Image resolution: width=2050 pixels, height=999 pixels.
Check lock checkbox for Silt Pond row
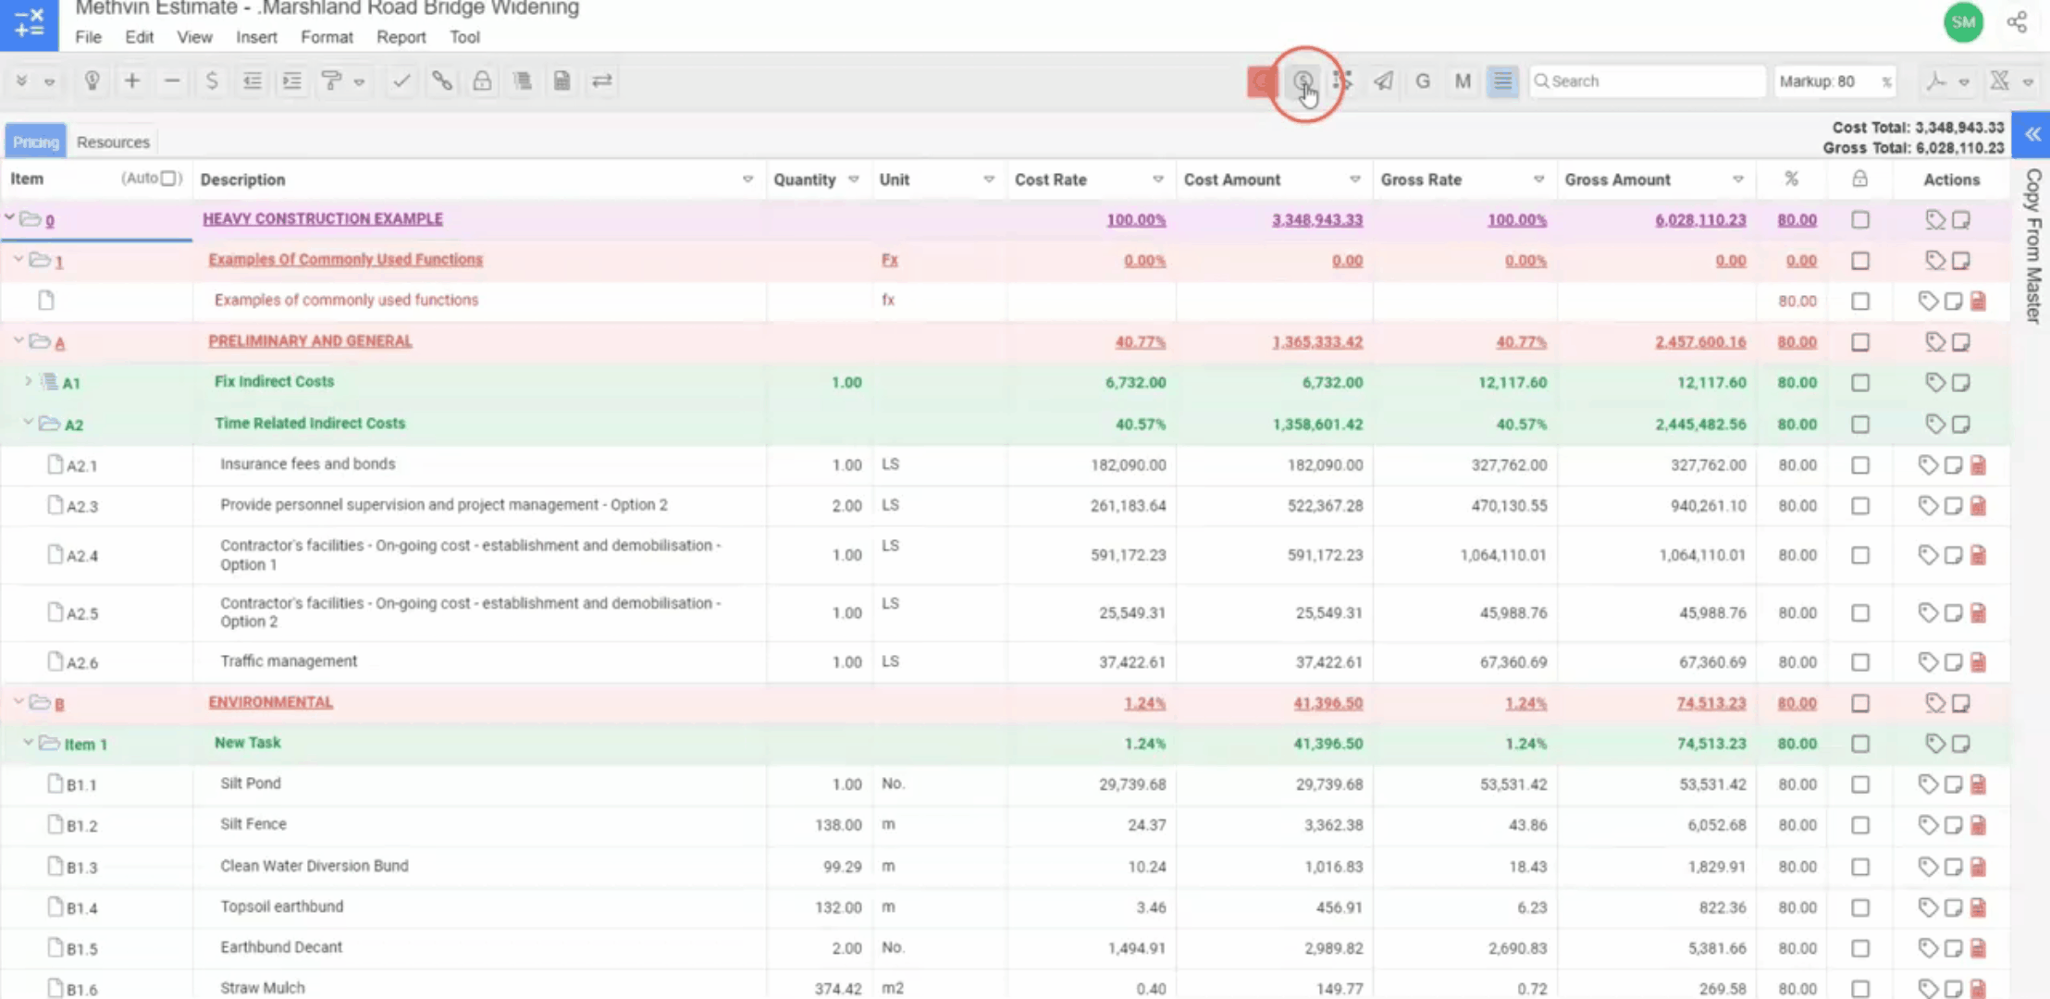1859,784
